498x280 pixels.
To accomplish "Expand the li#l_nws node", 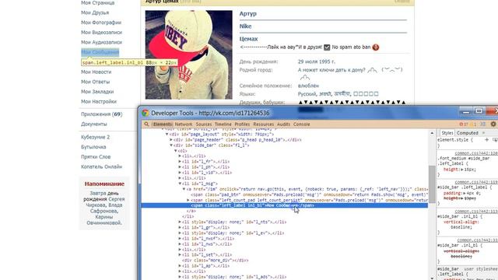I will point(180,244).
